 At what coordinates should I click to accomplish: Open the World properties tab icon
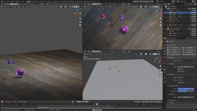click(x=165, y=57)
